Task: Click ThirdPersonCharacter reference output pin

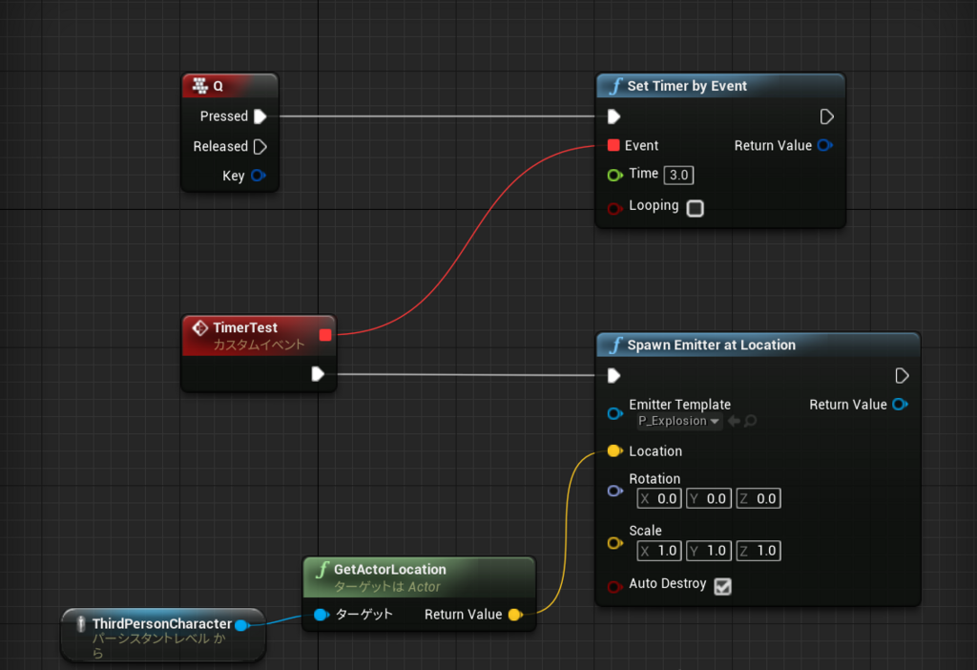Action: pos(241,625)
